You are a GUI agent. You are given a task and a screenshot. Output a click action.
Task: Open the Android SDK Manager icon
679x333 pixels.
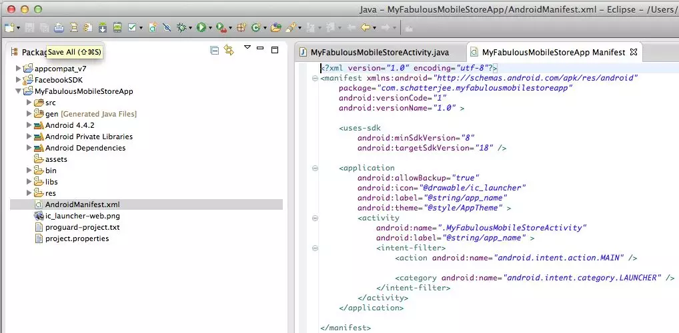click(103, 27)
